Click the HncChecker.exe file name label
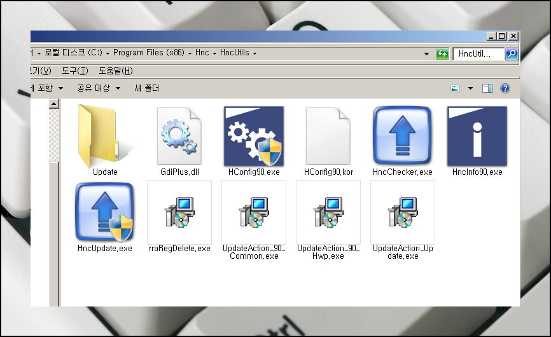Image resolution: width=551 pixels, height=337 pixels. pyautogui.click(x=402, y=172)
